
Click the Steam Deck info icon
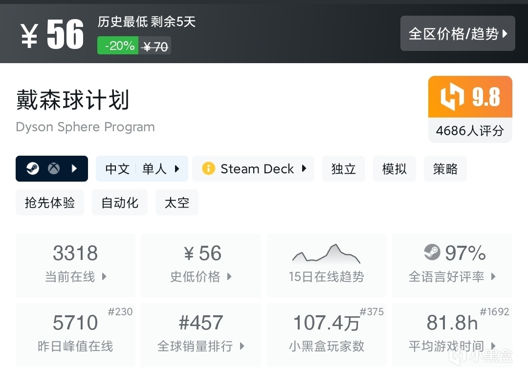(208, 169)
